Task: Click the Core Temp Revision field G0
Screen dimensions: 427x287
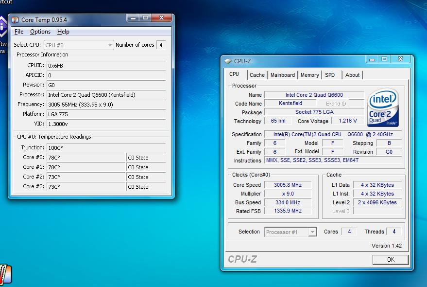Action: coord(106,85)
